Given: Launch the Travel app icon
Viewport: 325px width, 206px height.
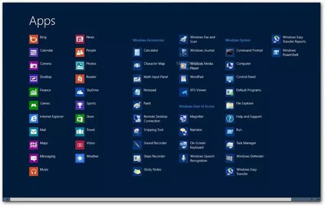Looking at the screenshot, I should (x=80, y=132).
